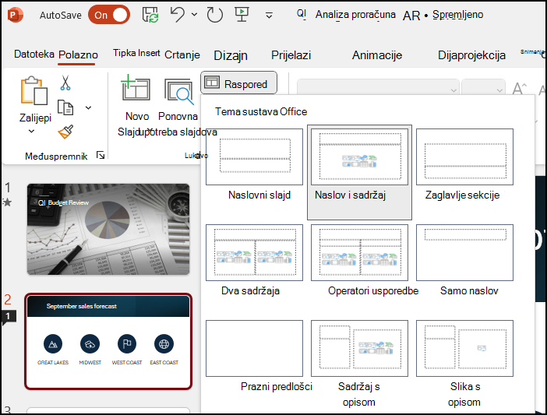This screenshot has height=415, width=547.
Task: Click the Spremljeno saved status link
Action: coord(457,15)
